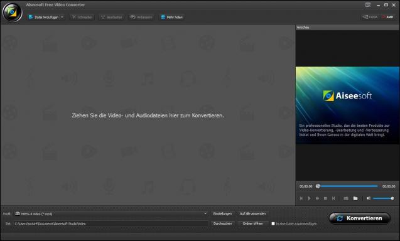Maximize the Aiseesoft window
This screenshot has width=400, height=241.
(x=386, y=5)
